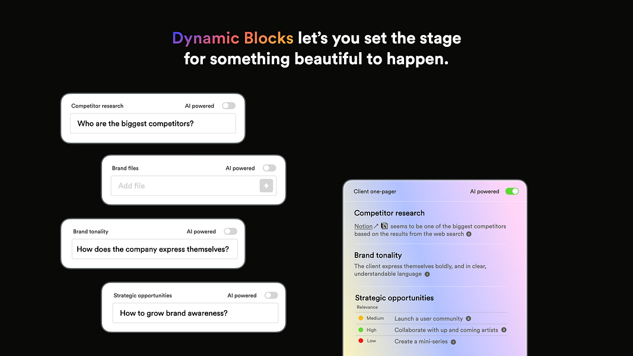Click the 'Who are the biggest competitors?' field
This screenshot has height=356, width=633.
coord(153,123)
